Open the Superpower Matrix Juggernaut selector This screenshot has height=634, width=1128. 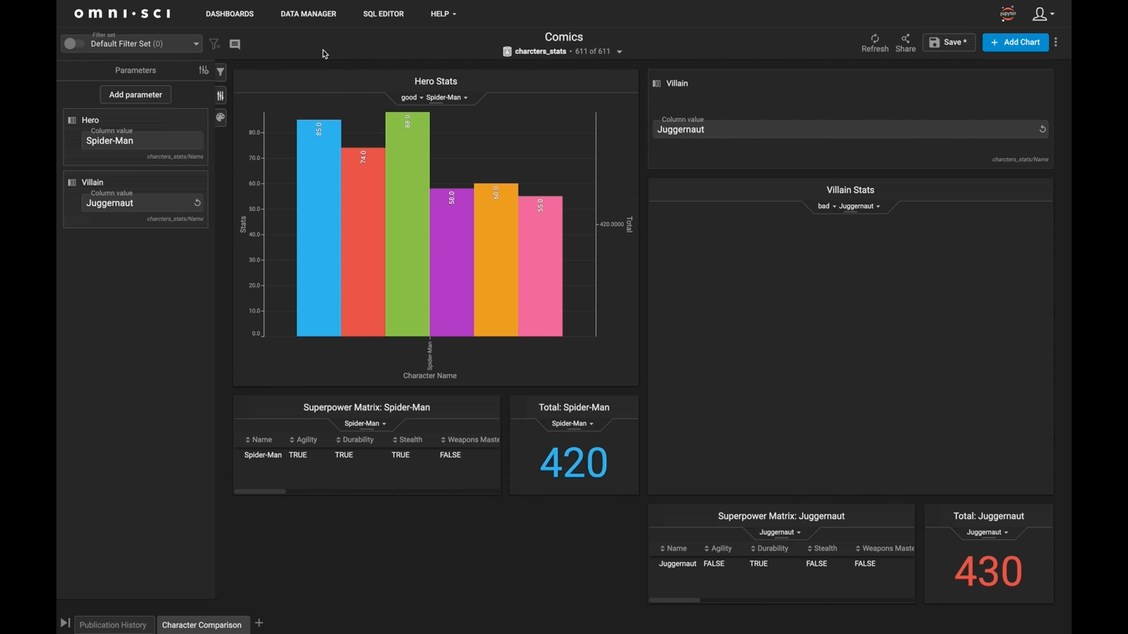pos(780,532)
